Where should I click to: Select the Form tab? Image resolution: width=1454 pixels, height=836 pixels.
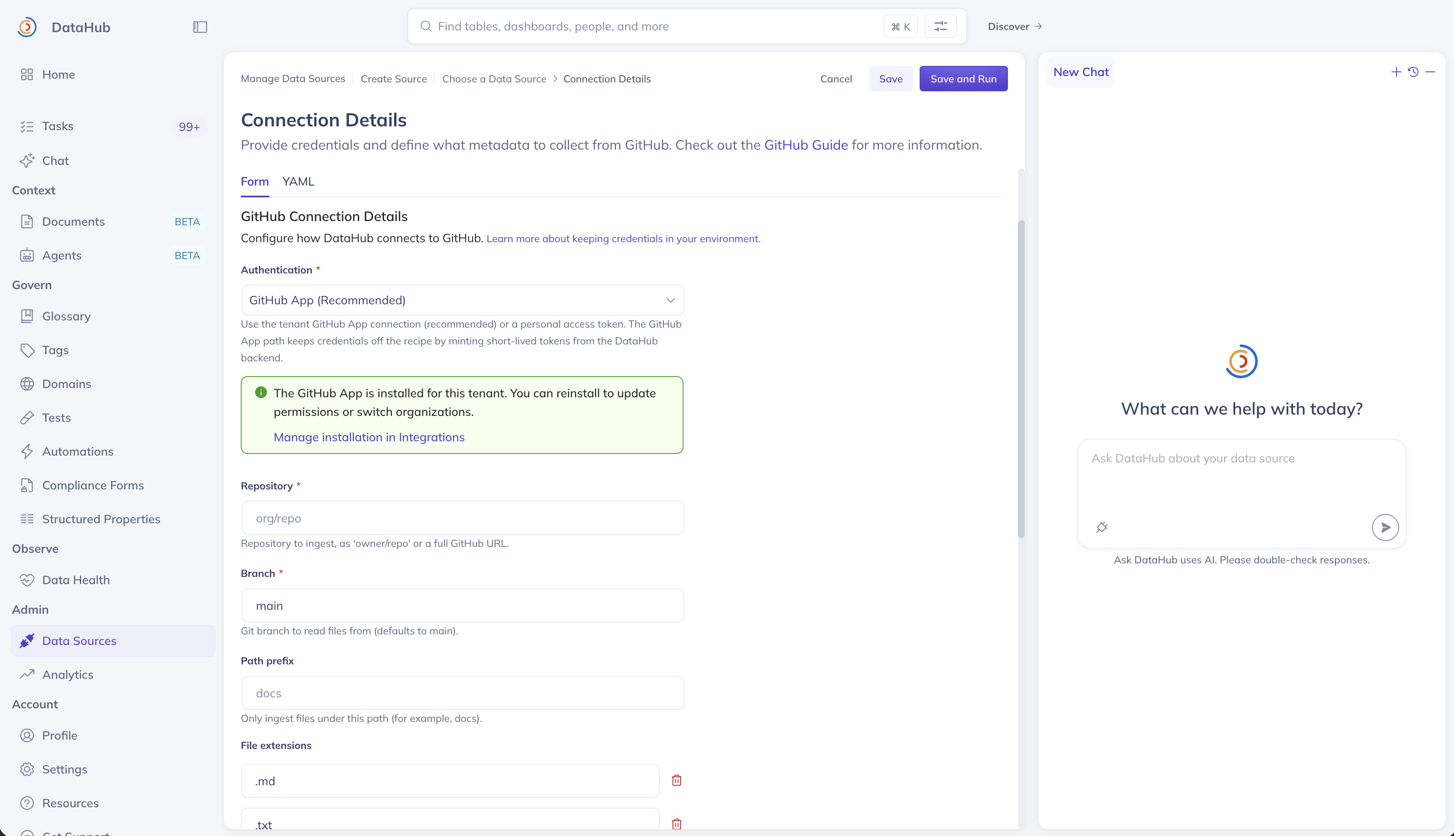click(255, 181)
